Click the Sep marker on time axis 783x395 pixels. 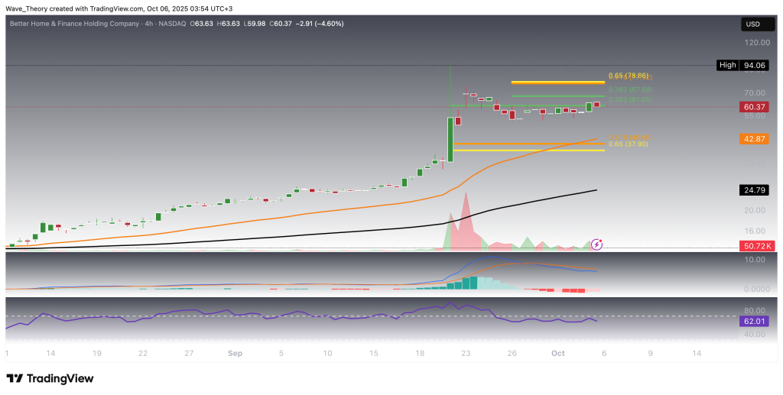pos(236,354)
